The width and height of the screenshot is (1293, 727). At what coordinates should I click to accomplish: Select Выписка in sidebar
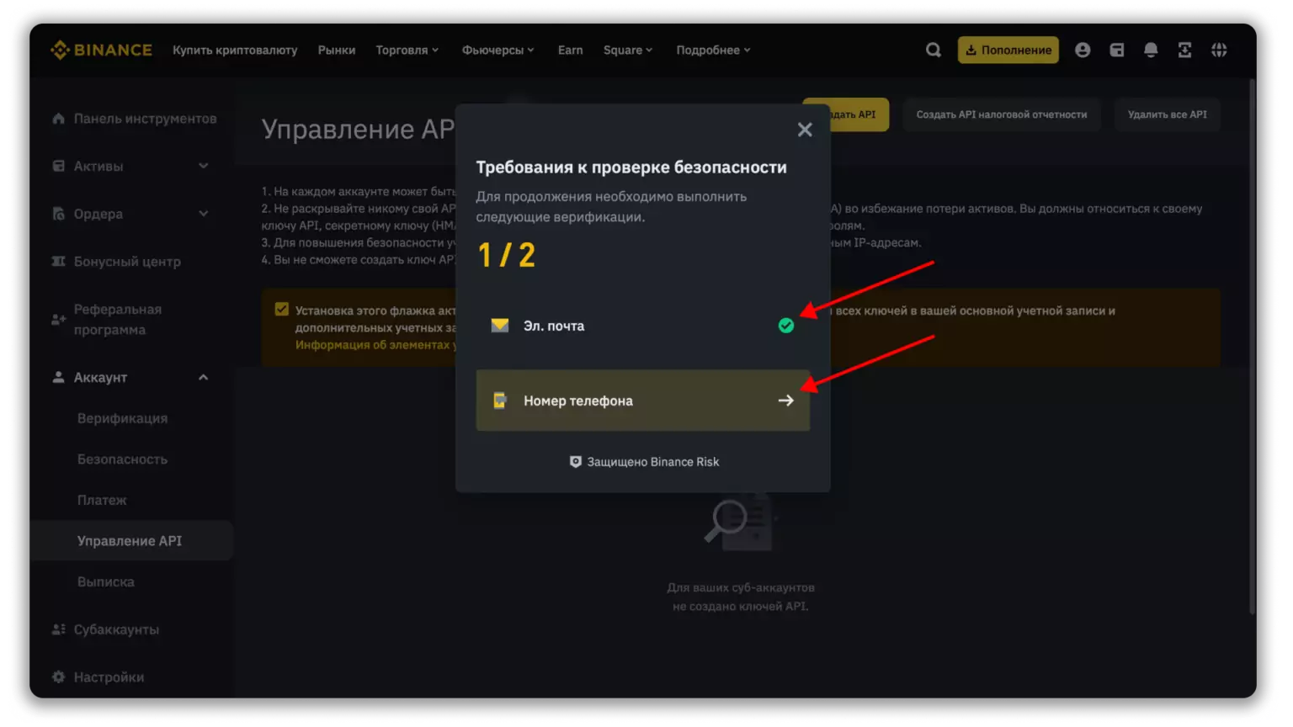pos(106,581)
